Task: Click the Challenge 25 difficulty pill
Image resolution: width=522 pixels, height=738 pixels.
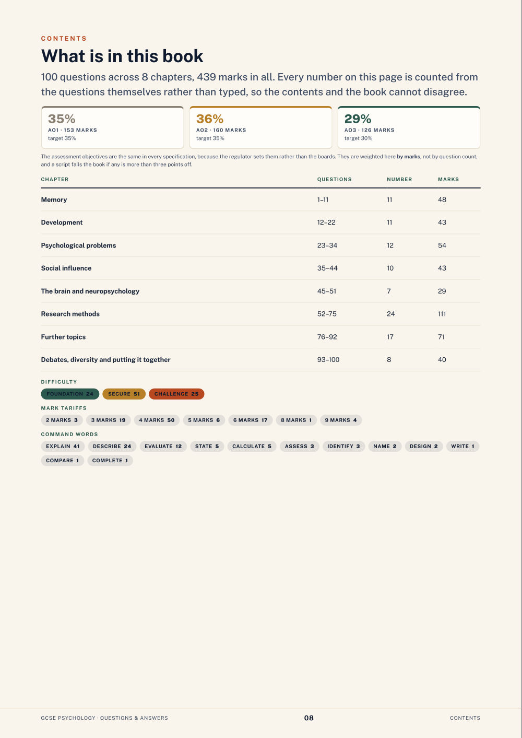Action: click(176, 394)
